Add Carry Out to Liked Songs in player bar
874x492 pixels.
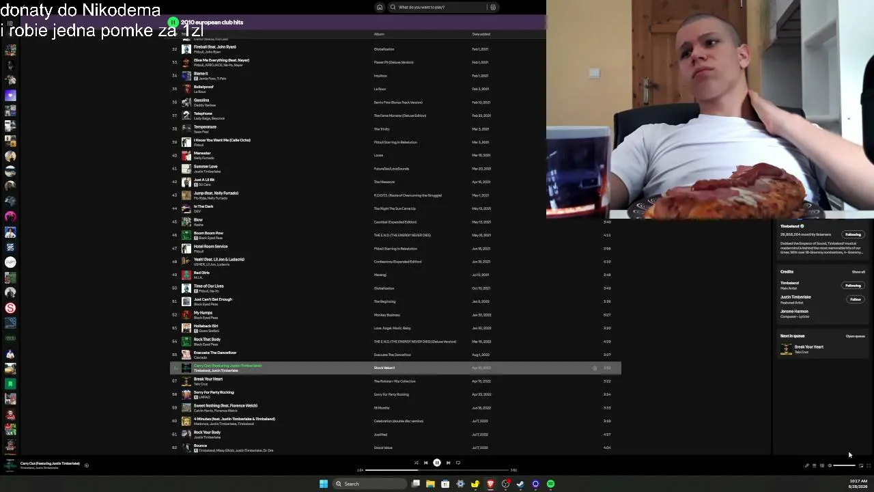87,465
